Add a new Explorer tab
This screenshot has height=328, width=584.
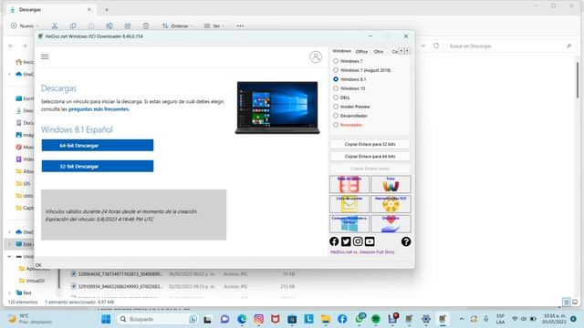(107, 10)
